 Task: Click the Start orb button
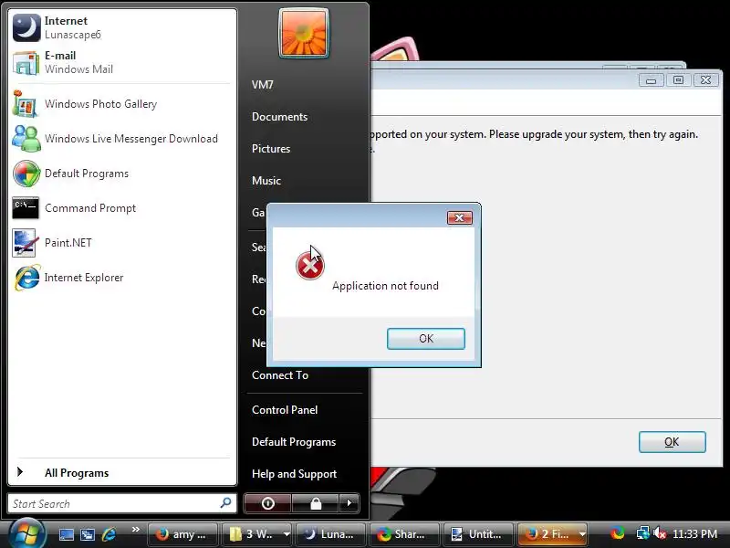[x=27, y=533]
